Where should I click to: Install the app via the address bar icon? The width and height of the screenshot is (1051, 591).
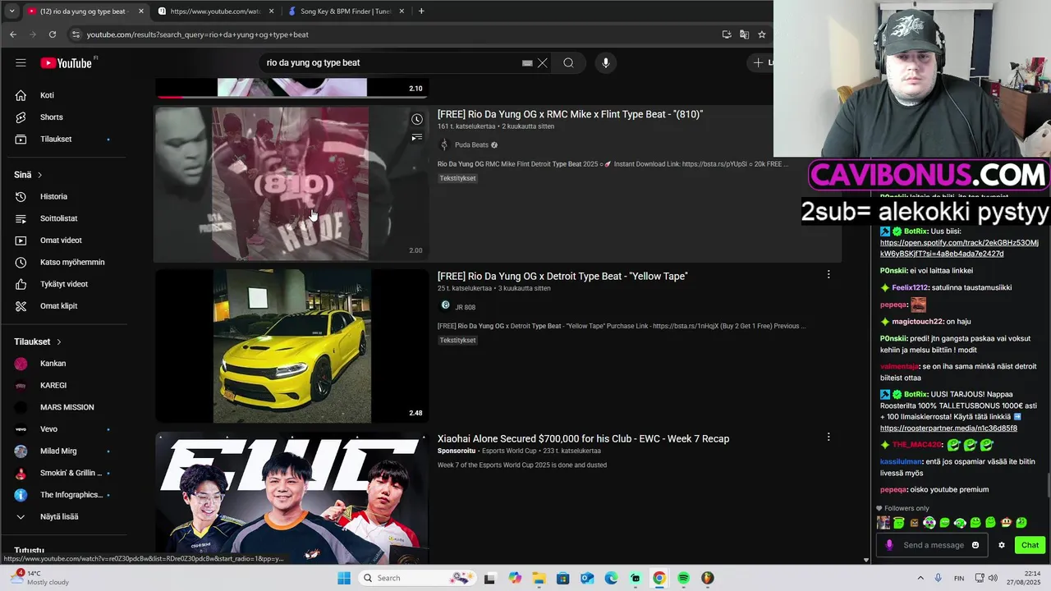727,34
